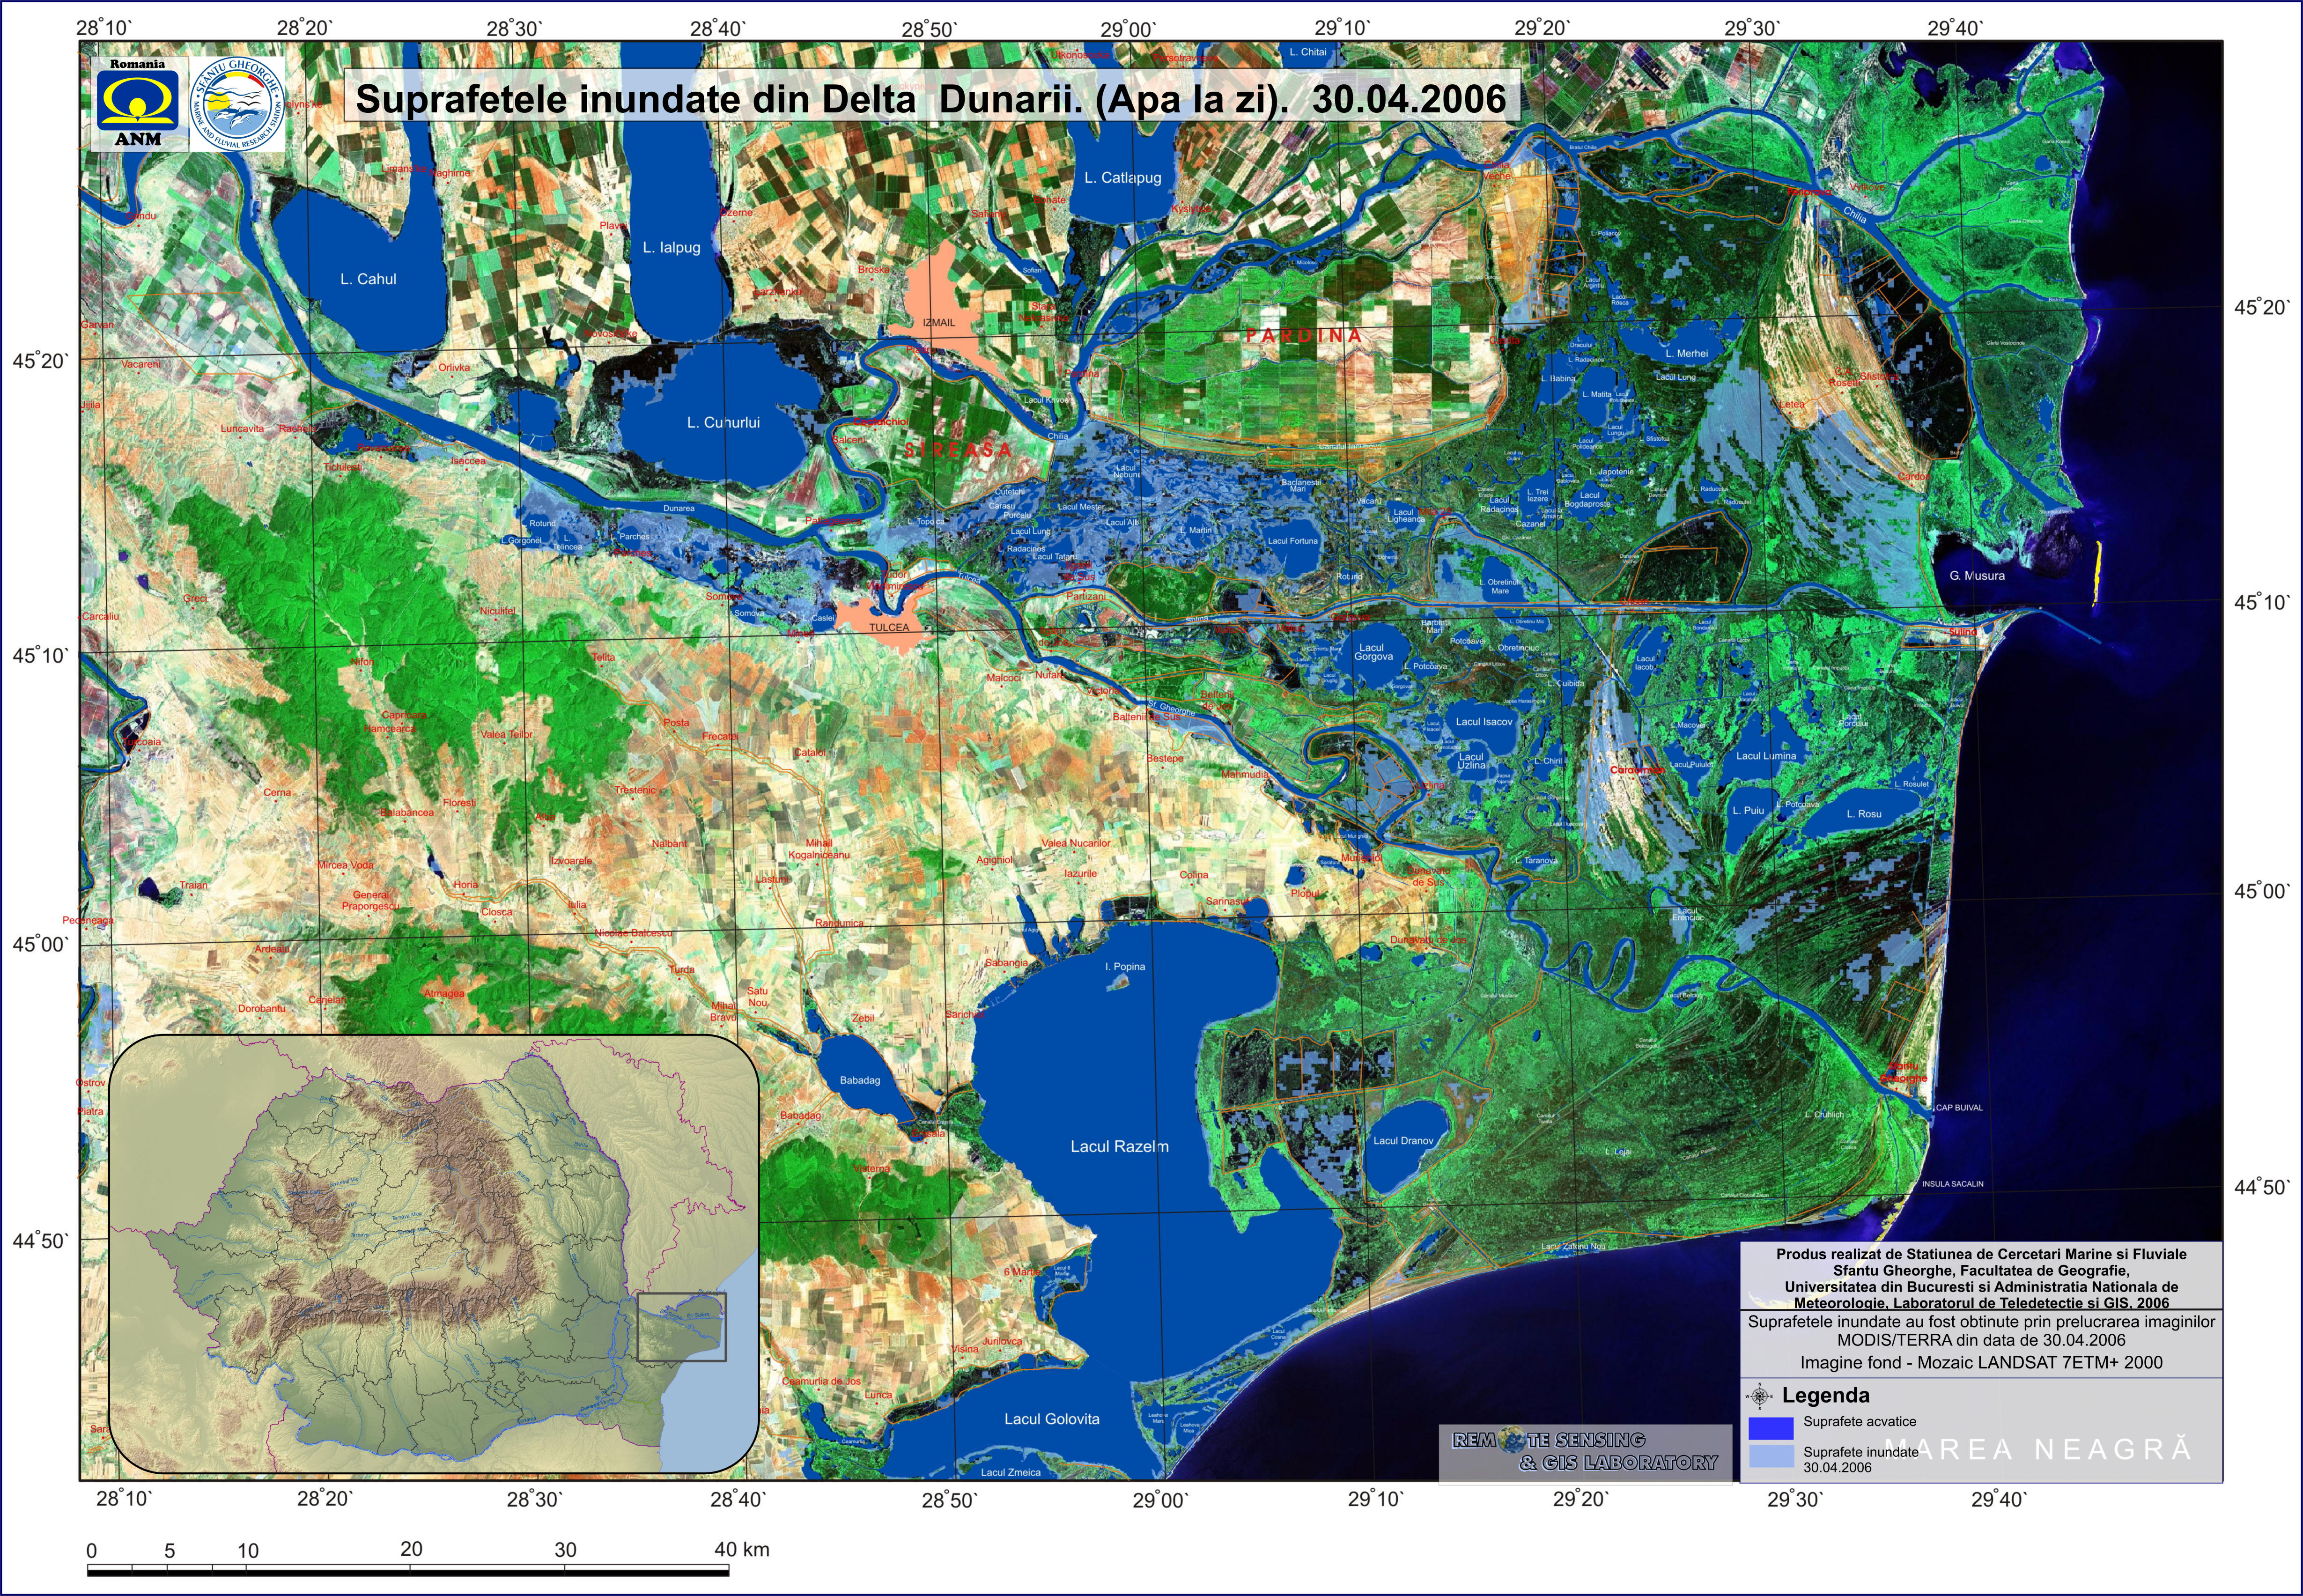Click the red 'PARDINA' label
Viewport: 2303px width, 1596px height.
coord(1304,335)
